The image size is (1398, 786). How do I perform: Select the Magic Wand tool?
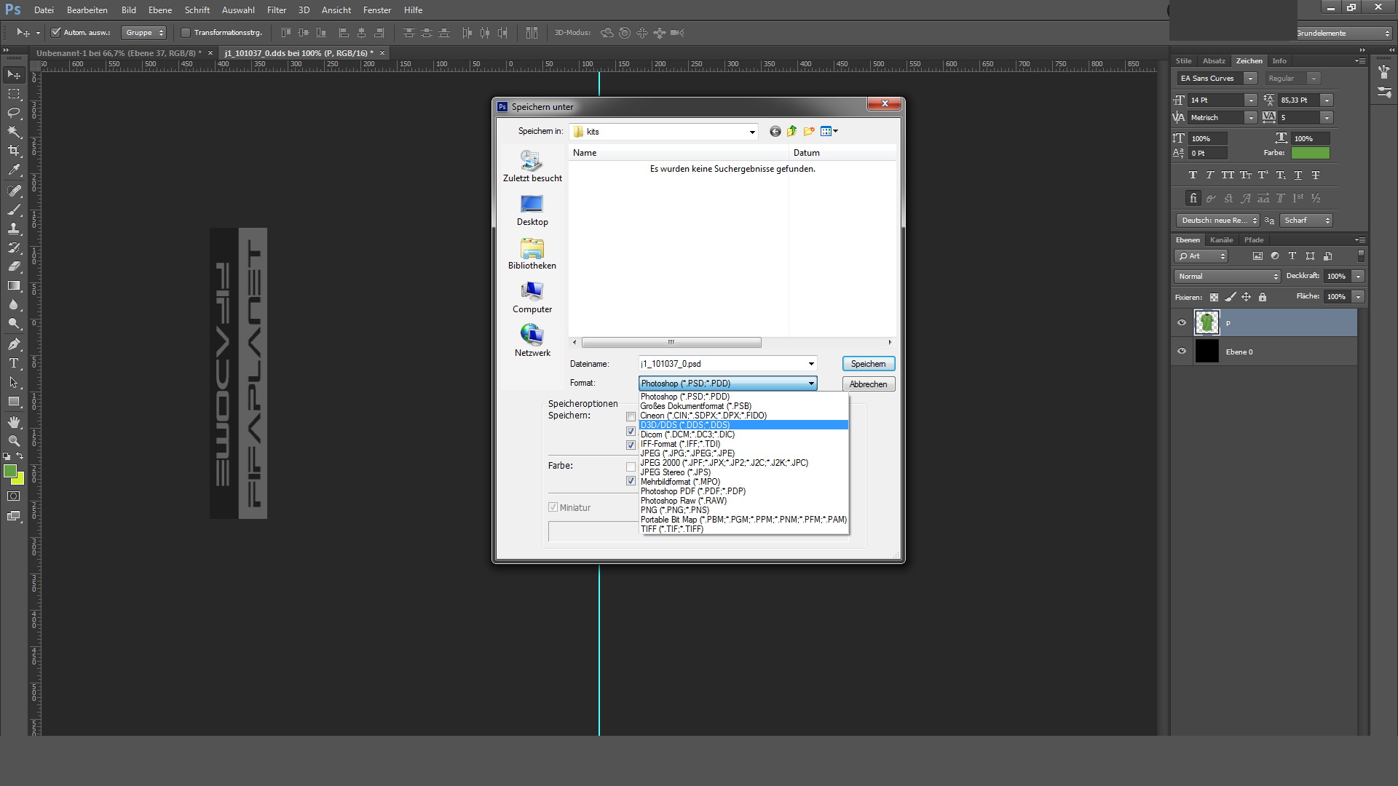click(x=14, y=132)
